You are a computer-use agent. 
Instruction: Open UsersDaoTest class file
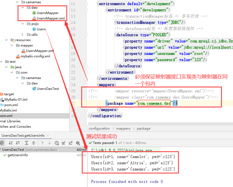pos(48,88)
